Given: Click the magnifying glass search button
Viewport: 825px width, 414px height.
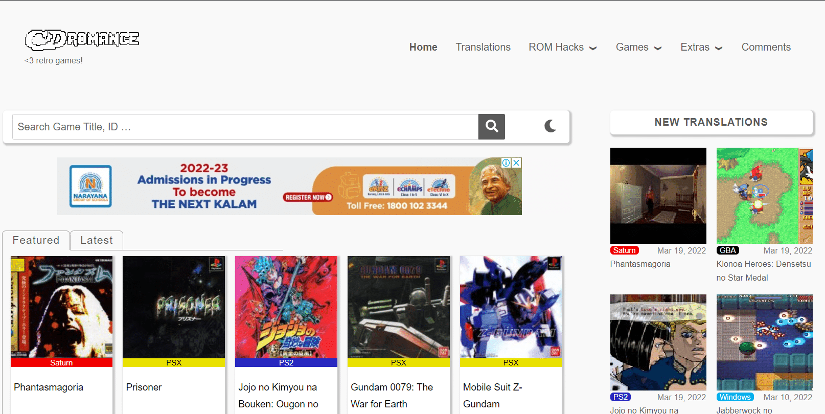Looking at the screenshot, I should tap(491, 126).
